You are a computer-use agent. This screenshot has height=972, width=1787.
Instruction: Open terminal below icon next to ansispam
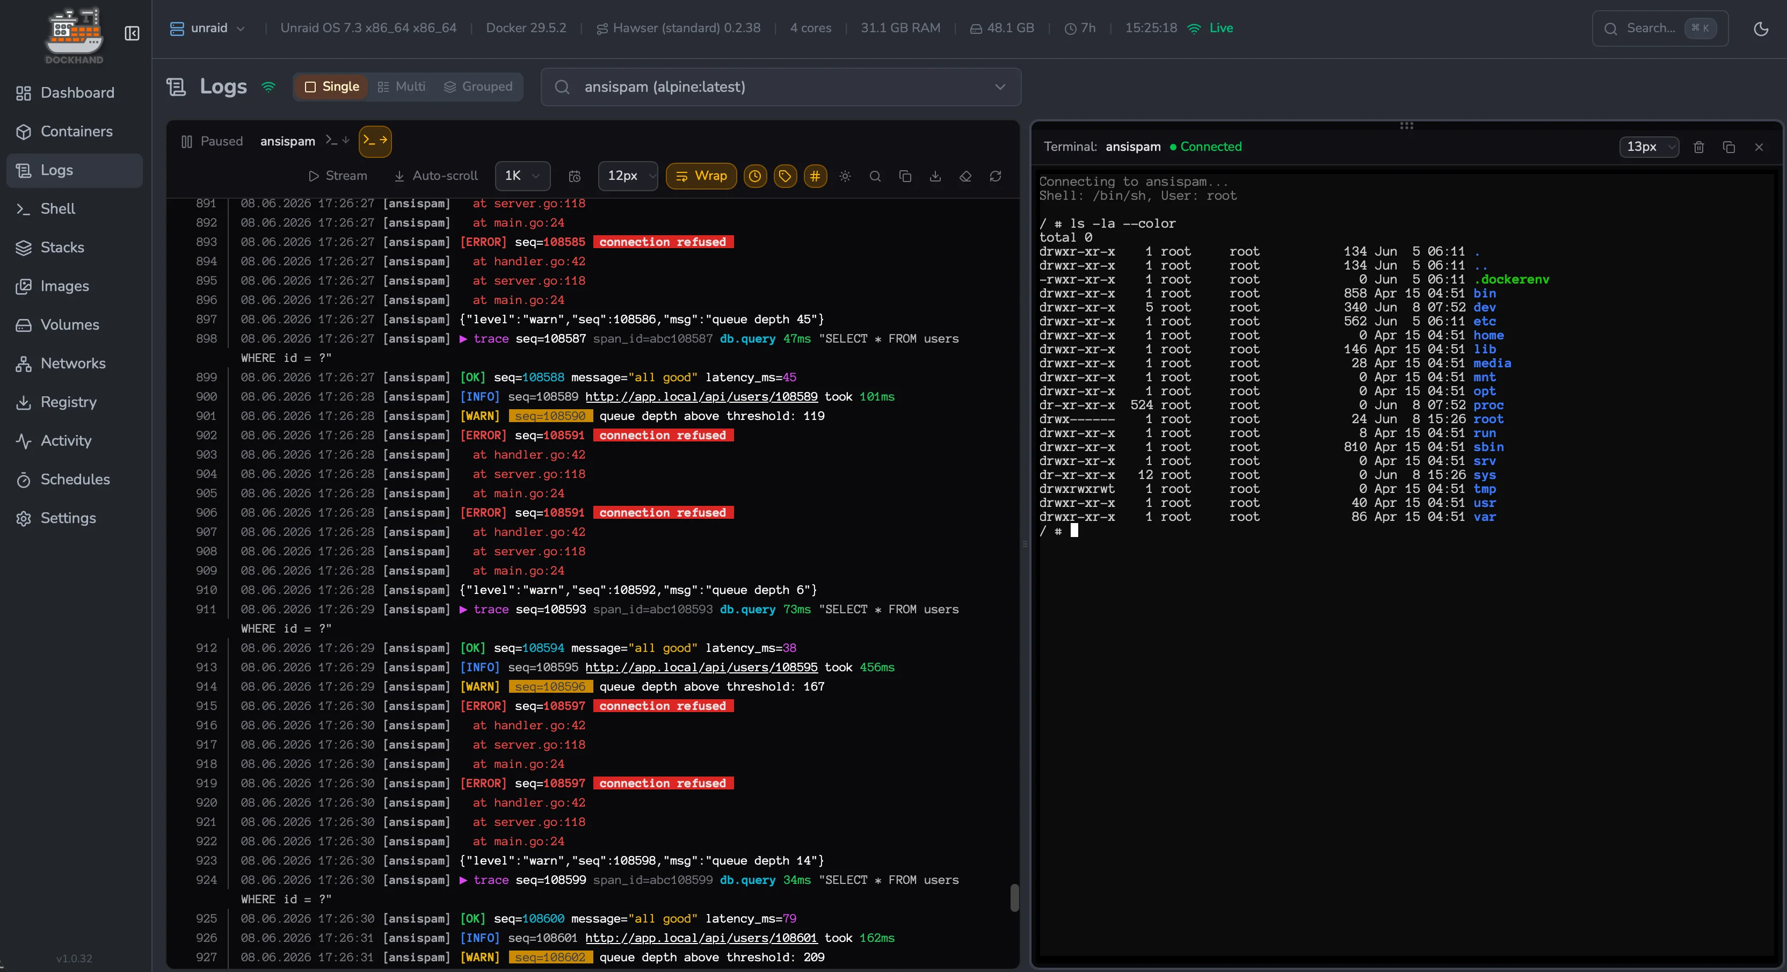337,141
